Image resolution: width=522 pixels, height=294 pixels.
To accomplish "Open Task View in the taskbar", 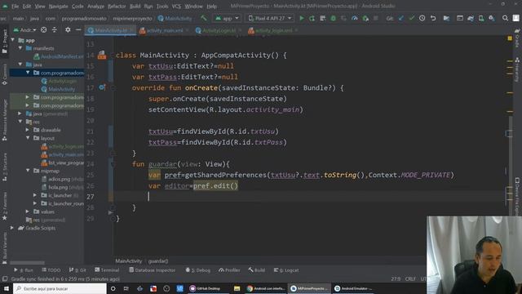I will click(126, 288).
